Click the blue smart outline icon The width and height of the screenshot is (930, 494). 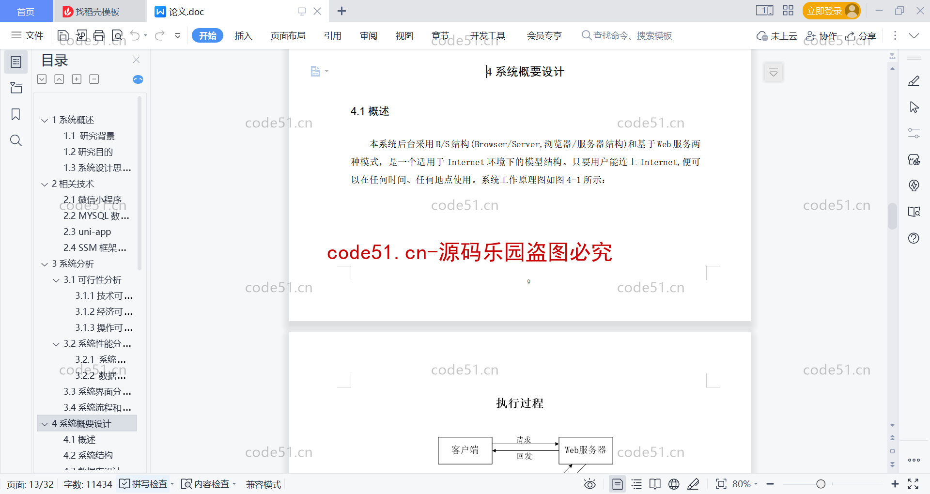138,79
